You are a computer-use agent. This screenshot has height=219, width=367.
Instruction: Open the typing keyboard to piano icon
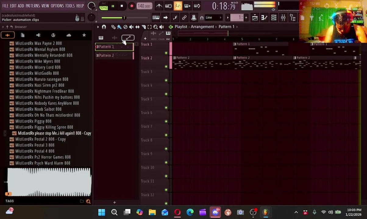156,18
